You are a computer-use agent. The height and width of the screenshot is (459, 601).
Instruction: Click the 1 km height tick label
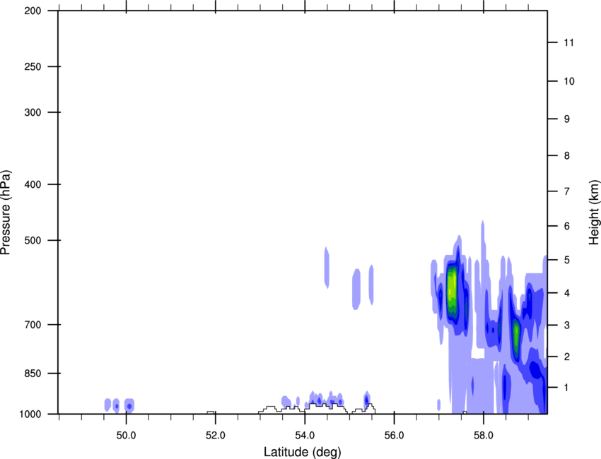[566, 388]
